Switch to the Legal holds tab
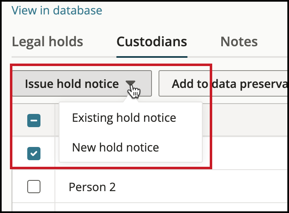The height and width of the screenshot is (213, 289). pos(47,42)
